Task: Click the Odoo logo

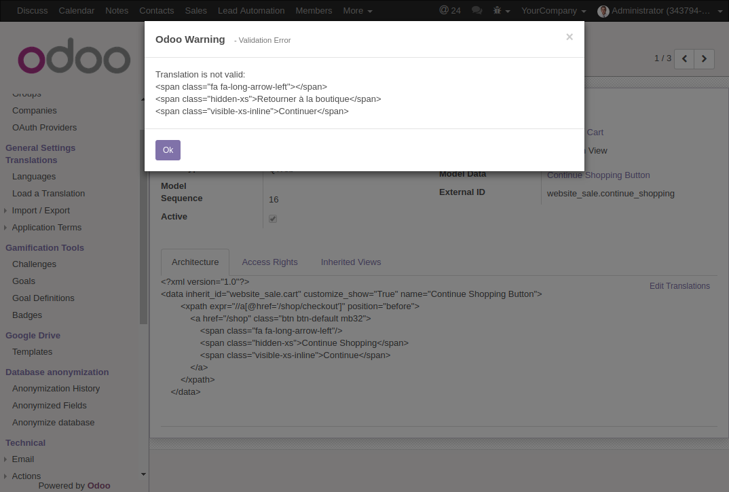Action: (x=74, y=56)
